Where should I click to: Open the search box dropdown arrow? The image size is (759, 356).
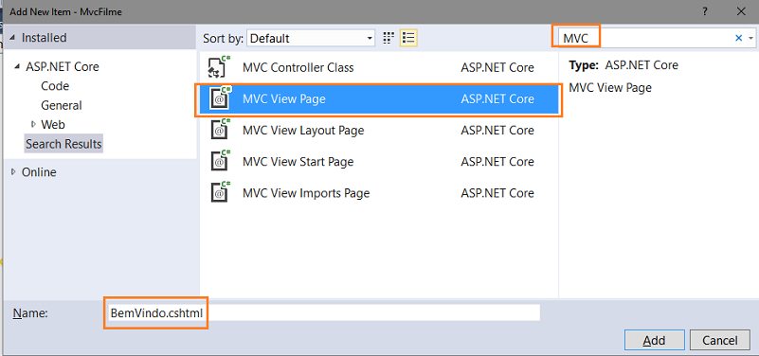click(750, 38)
